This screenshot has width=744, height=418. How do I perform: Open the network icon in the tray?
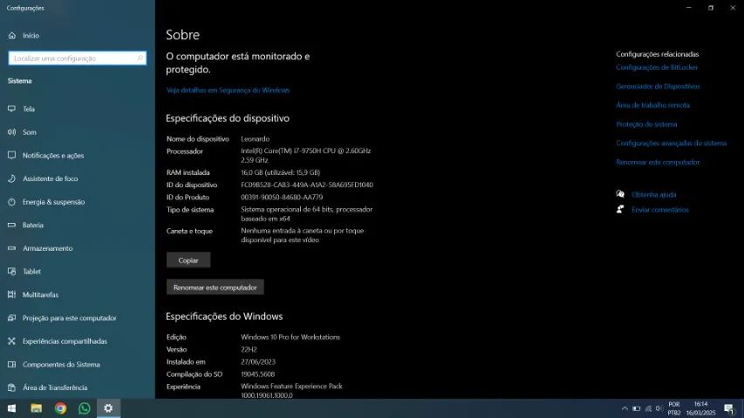pos(648,408)
